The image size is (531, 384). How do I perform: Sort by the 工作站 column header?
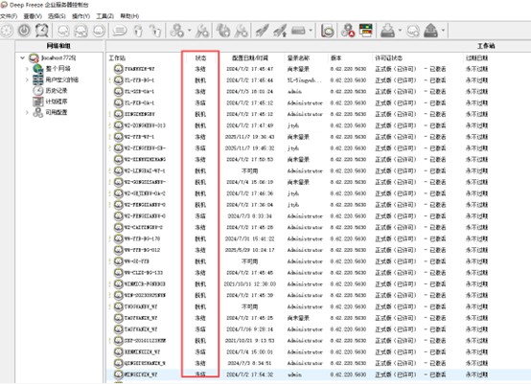[117, 57]
